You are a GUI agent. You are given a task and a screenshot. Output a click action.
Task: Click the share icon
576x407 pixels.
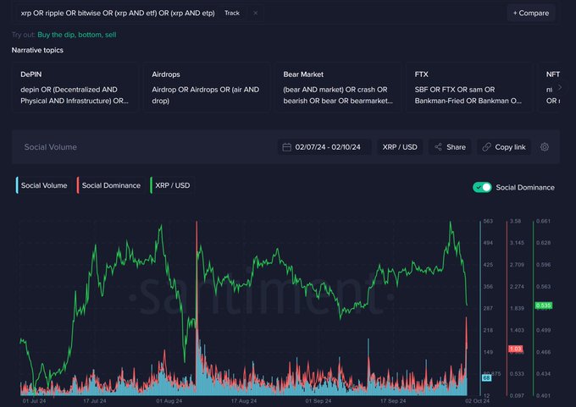[x=438, y=147]
